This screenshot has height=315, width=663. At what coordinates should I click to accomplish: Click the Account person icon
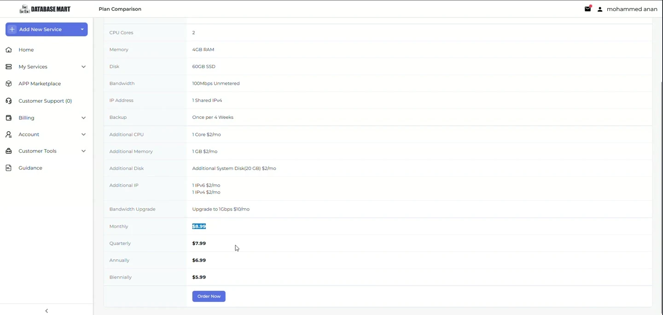coord(9,134)
